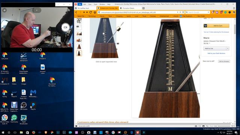Open Images folder on desktop
240x135 pixels.
coord(23,81)
